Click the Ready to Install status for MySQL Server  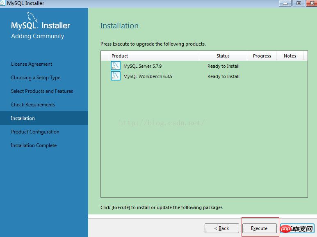(223, 66)
